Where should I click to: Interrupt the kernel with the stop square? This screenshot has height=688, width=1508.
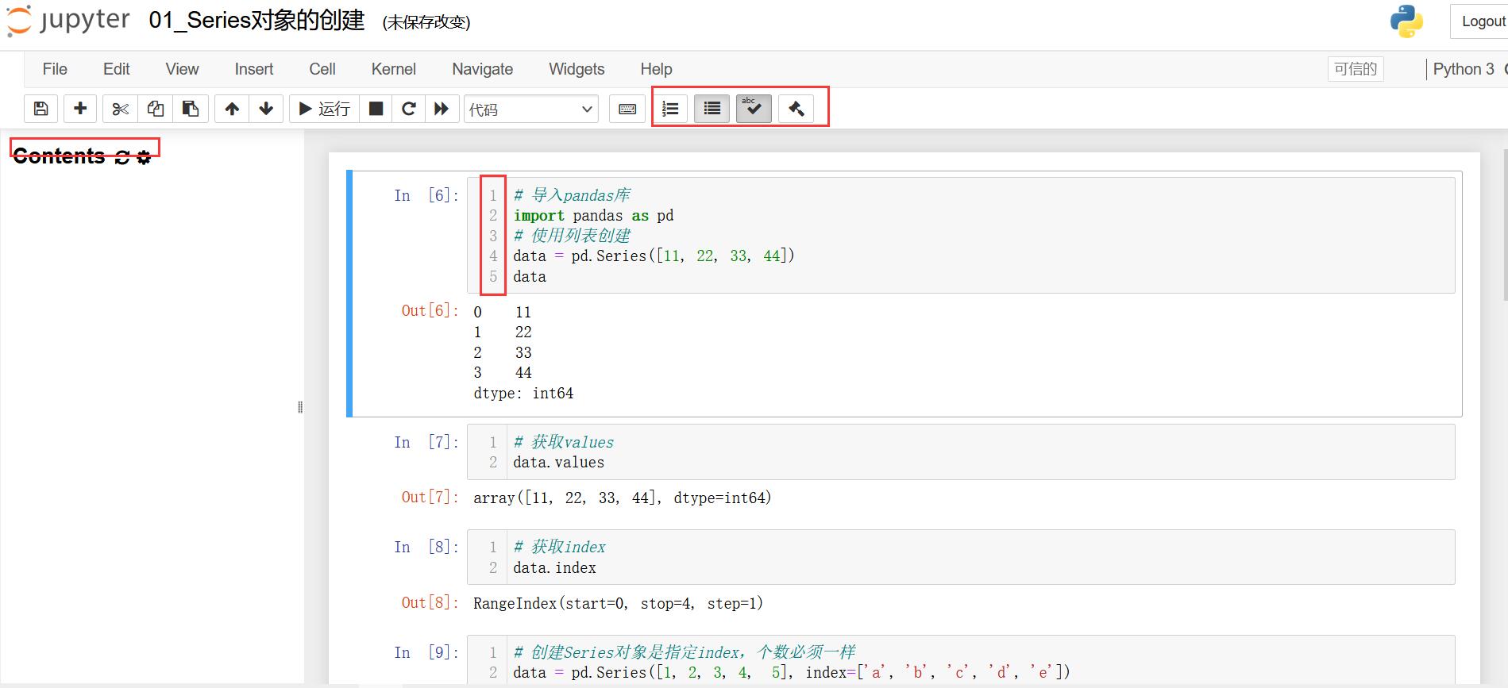(x=376, y=109)
